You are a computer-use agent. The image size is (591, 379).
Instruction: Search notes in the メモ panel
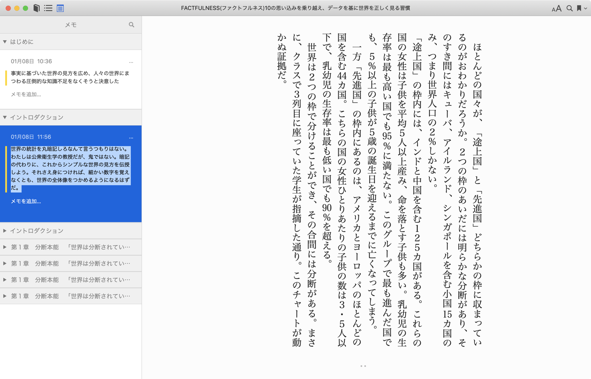tap(131, 25)
